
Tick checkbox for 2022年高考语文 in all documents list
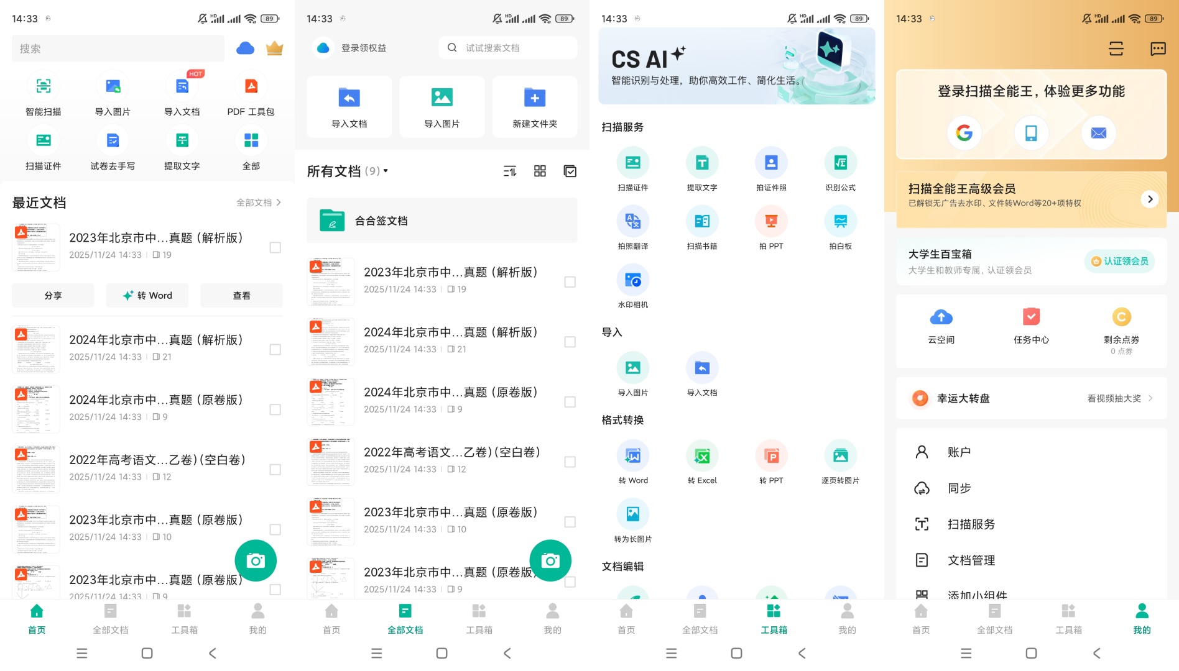pyautogui.click(x=570, y=462)
